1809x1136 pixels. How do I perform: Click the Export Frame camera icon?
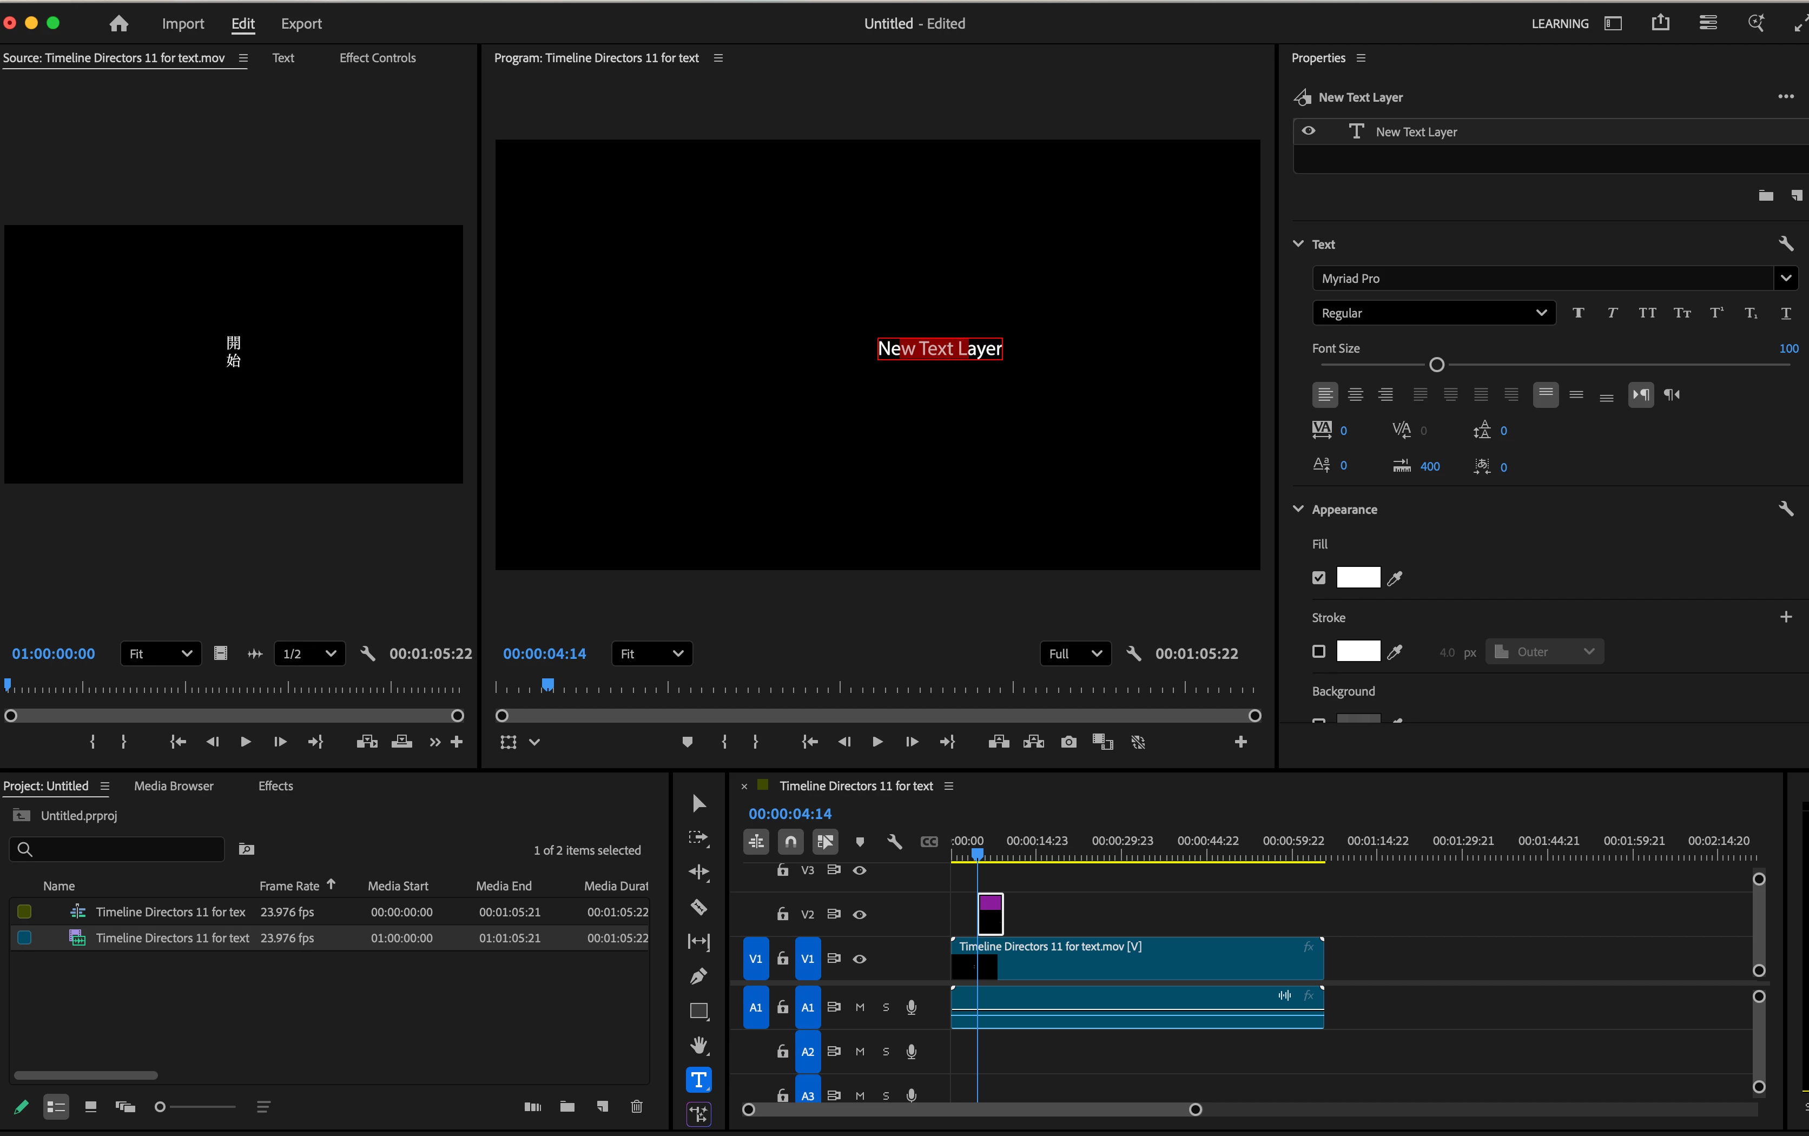[x=1068, y=742]
